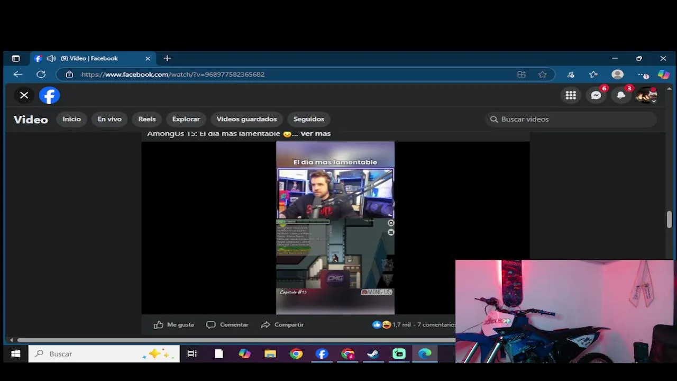
Task: Open the Seguidos tab
Action: tap(309, 119)
